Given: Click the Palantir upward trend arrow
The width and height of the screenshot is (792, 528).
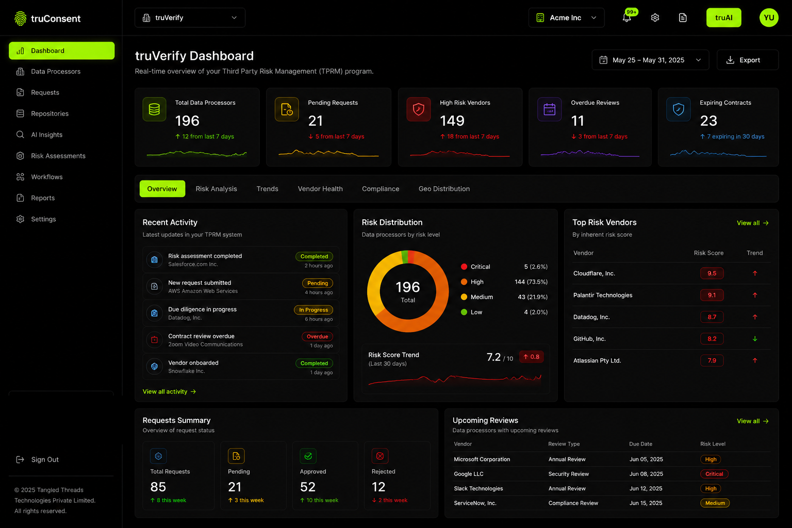Looking at the screenshot, I should pyautogui.click(x=755, y=295).
